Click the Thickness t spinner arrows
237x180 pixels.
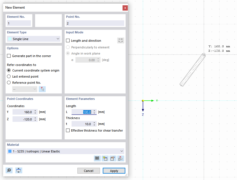94,124
